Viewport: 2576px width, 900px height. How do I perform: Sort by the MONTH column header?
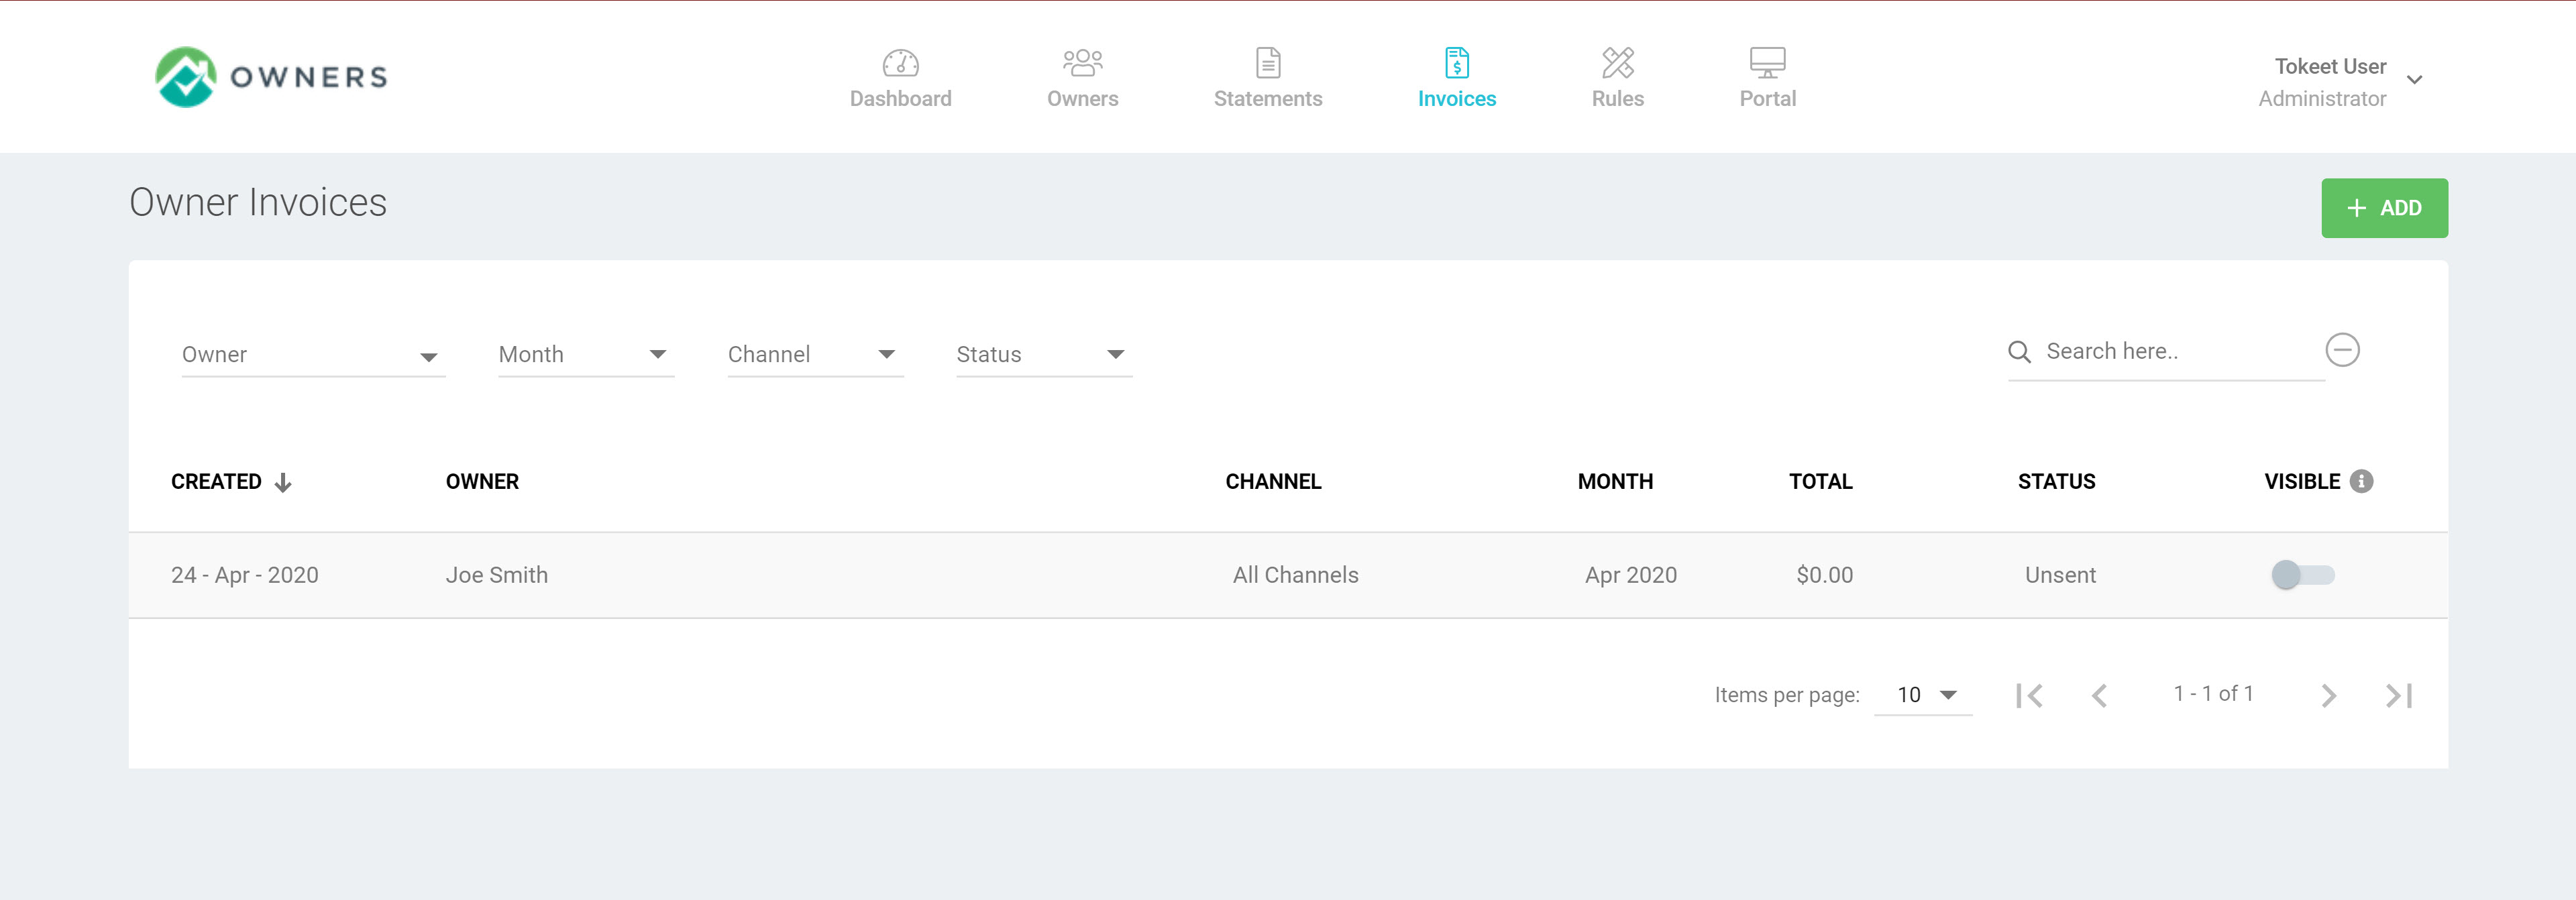1615,482
